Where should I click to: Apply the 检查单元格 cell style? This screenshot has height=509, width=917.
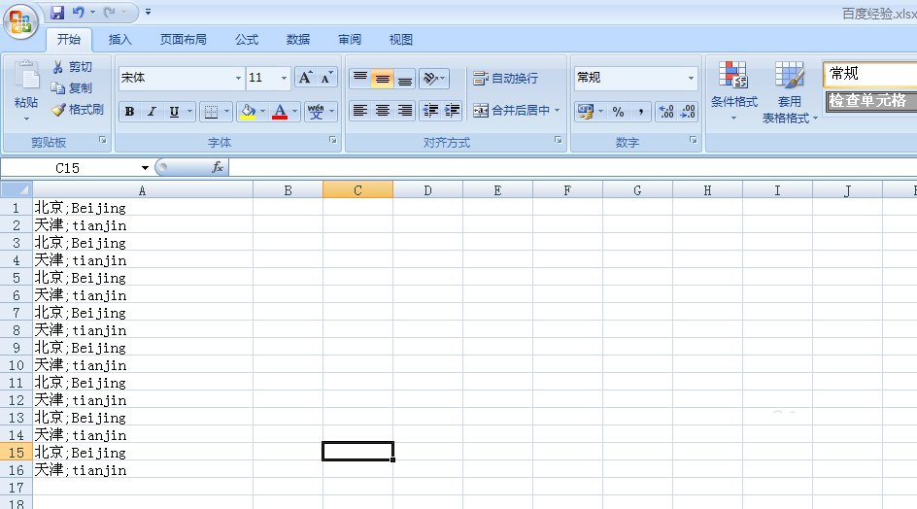click(869, 101)
